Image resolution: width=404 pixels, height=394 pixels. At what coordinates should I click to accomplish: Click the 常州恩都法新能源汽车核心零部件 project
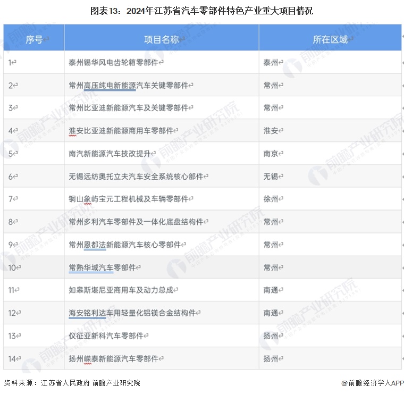coord(127,245)
